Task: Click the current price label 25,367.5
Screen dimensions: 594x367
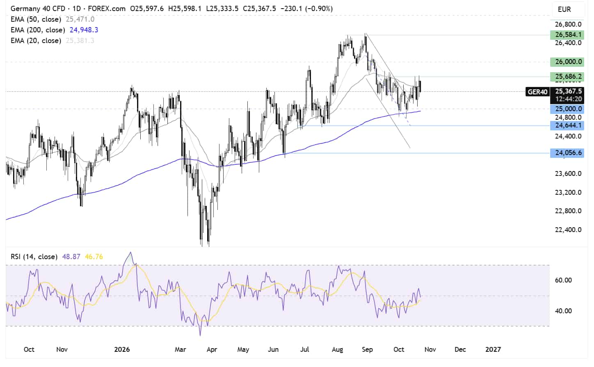Action: (x=568, y=91)
